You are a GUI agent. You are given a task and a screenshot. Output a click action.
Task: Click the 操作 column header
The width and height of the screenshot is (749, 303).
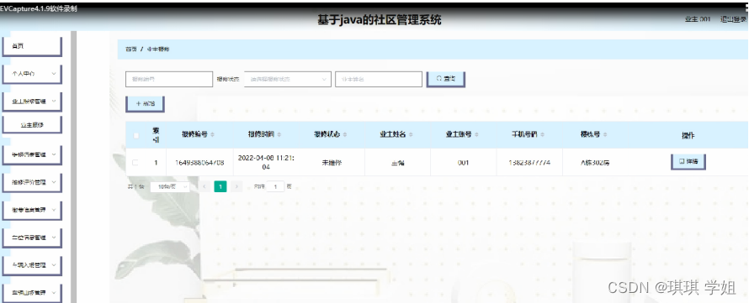pyautogui.click(x=688, y=136)
